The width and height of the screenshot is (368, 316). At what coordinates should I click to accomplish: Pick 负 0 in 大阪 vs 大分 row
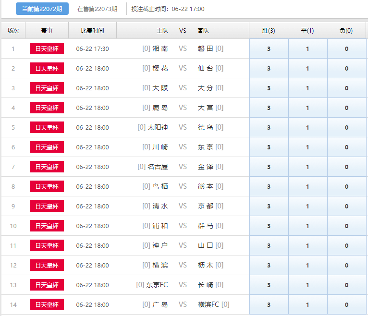(x=347, y=88)
